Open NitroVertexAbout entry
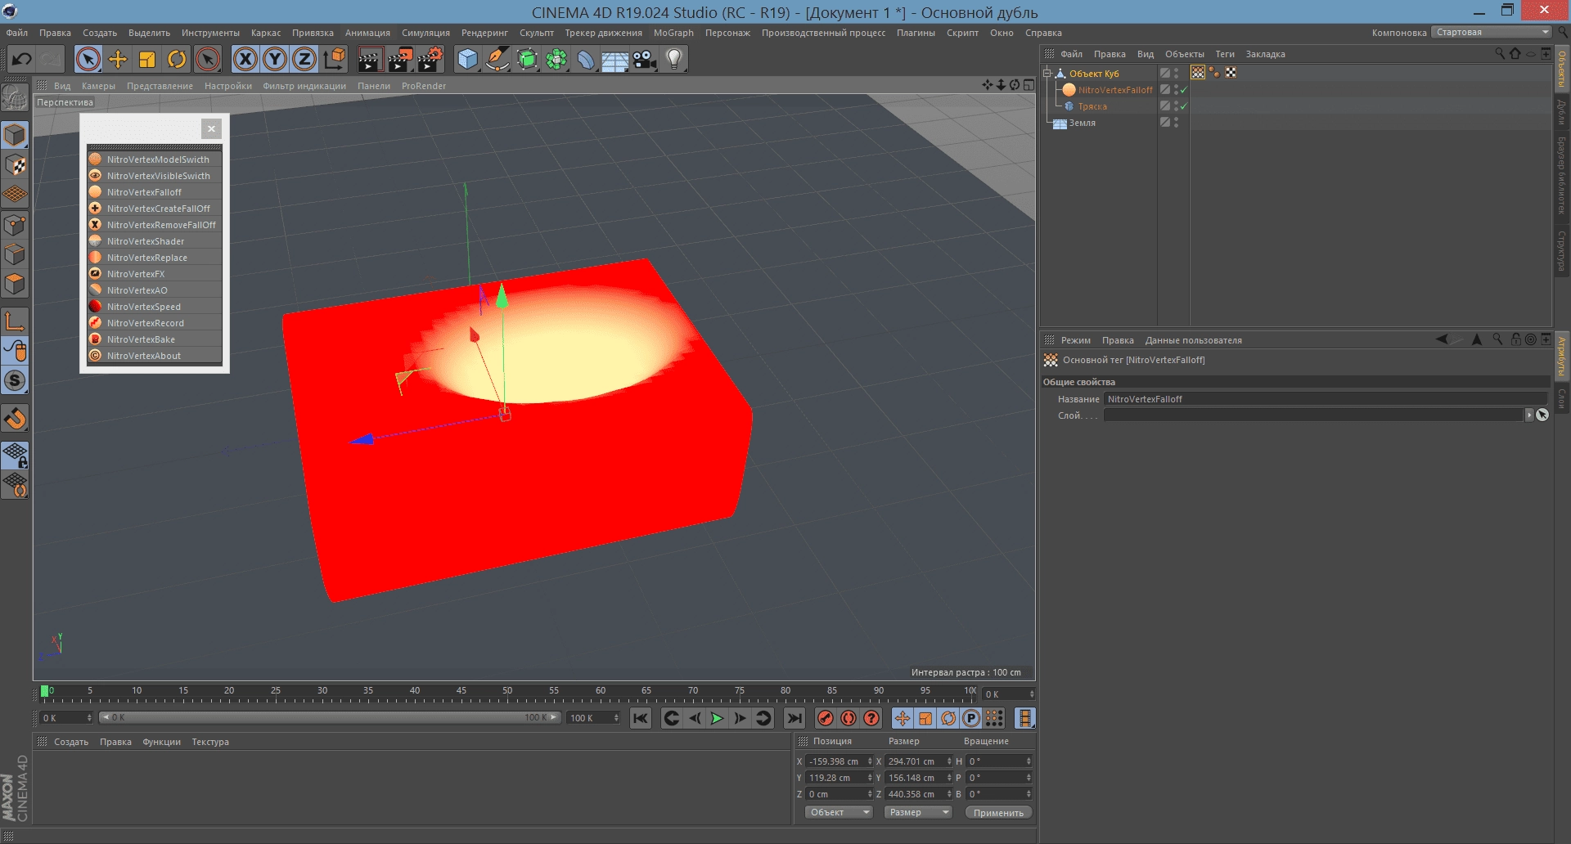Screen dimensions: 1571x844 [x=155, y=356]
